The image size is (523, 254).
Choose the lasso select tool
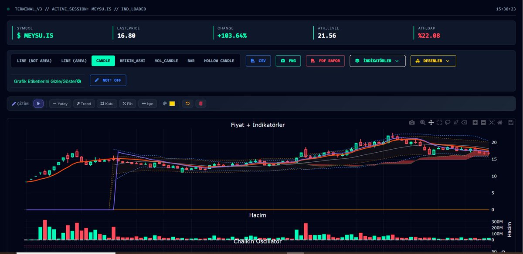point(448,123)
